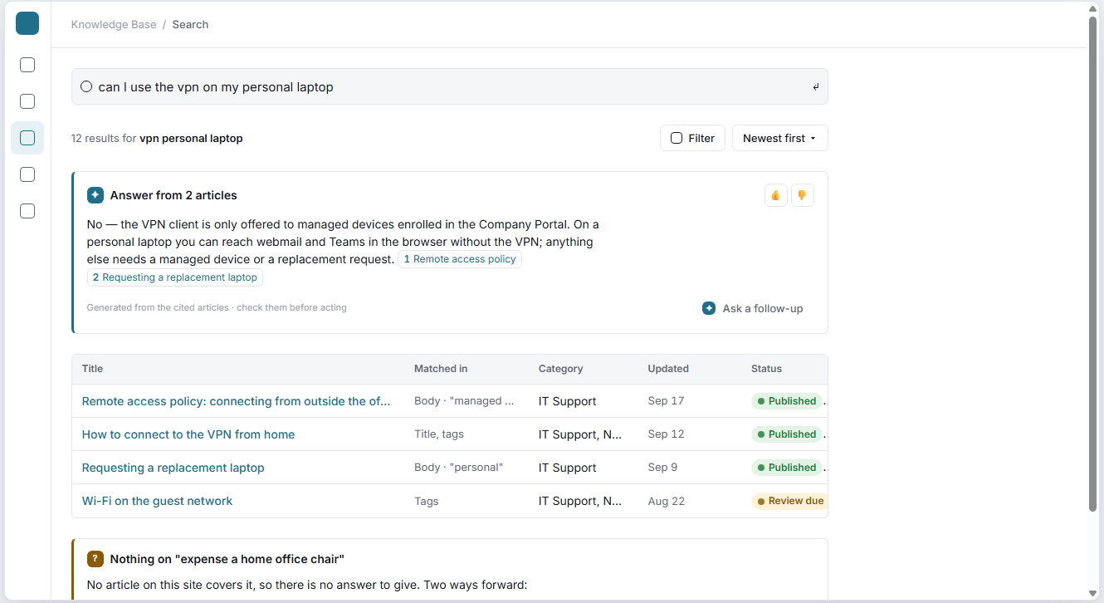
Task: Click the Title, tags matched-in cell
Action: (439, 434)
